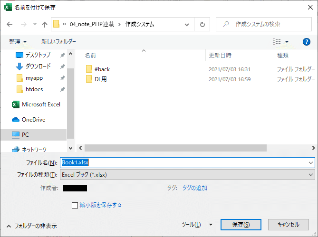Viewport: 318px width, 237px height.
Task: Expand the hidden path chevrons in address bar
Action: click(64, 24)
